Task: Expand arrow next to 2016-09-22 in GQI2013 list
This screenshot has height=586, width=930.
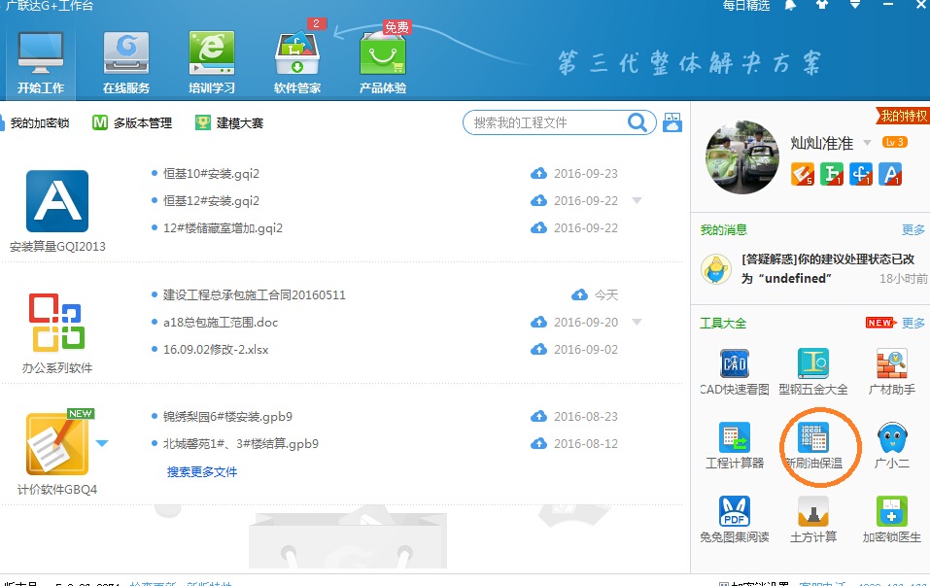Action: click(637, 200)
